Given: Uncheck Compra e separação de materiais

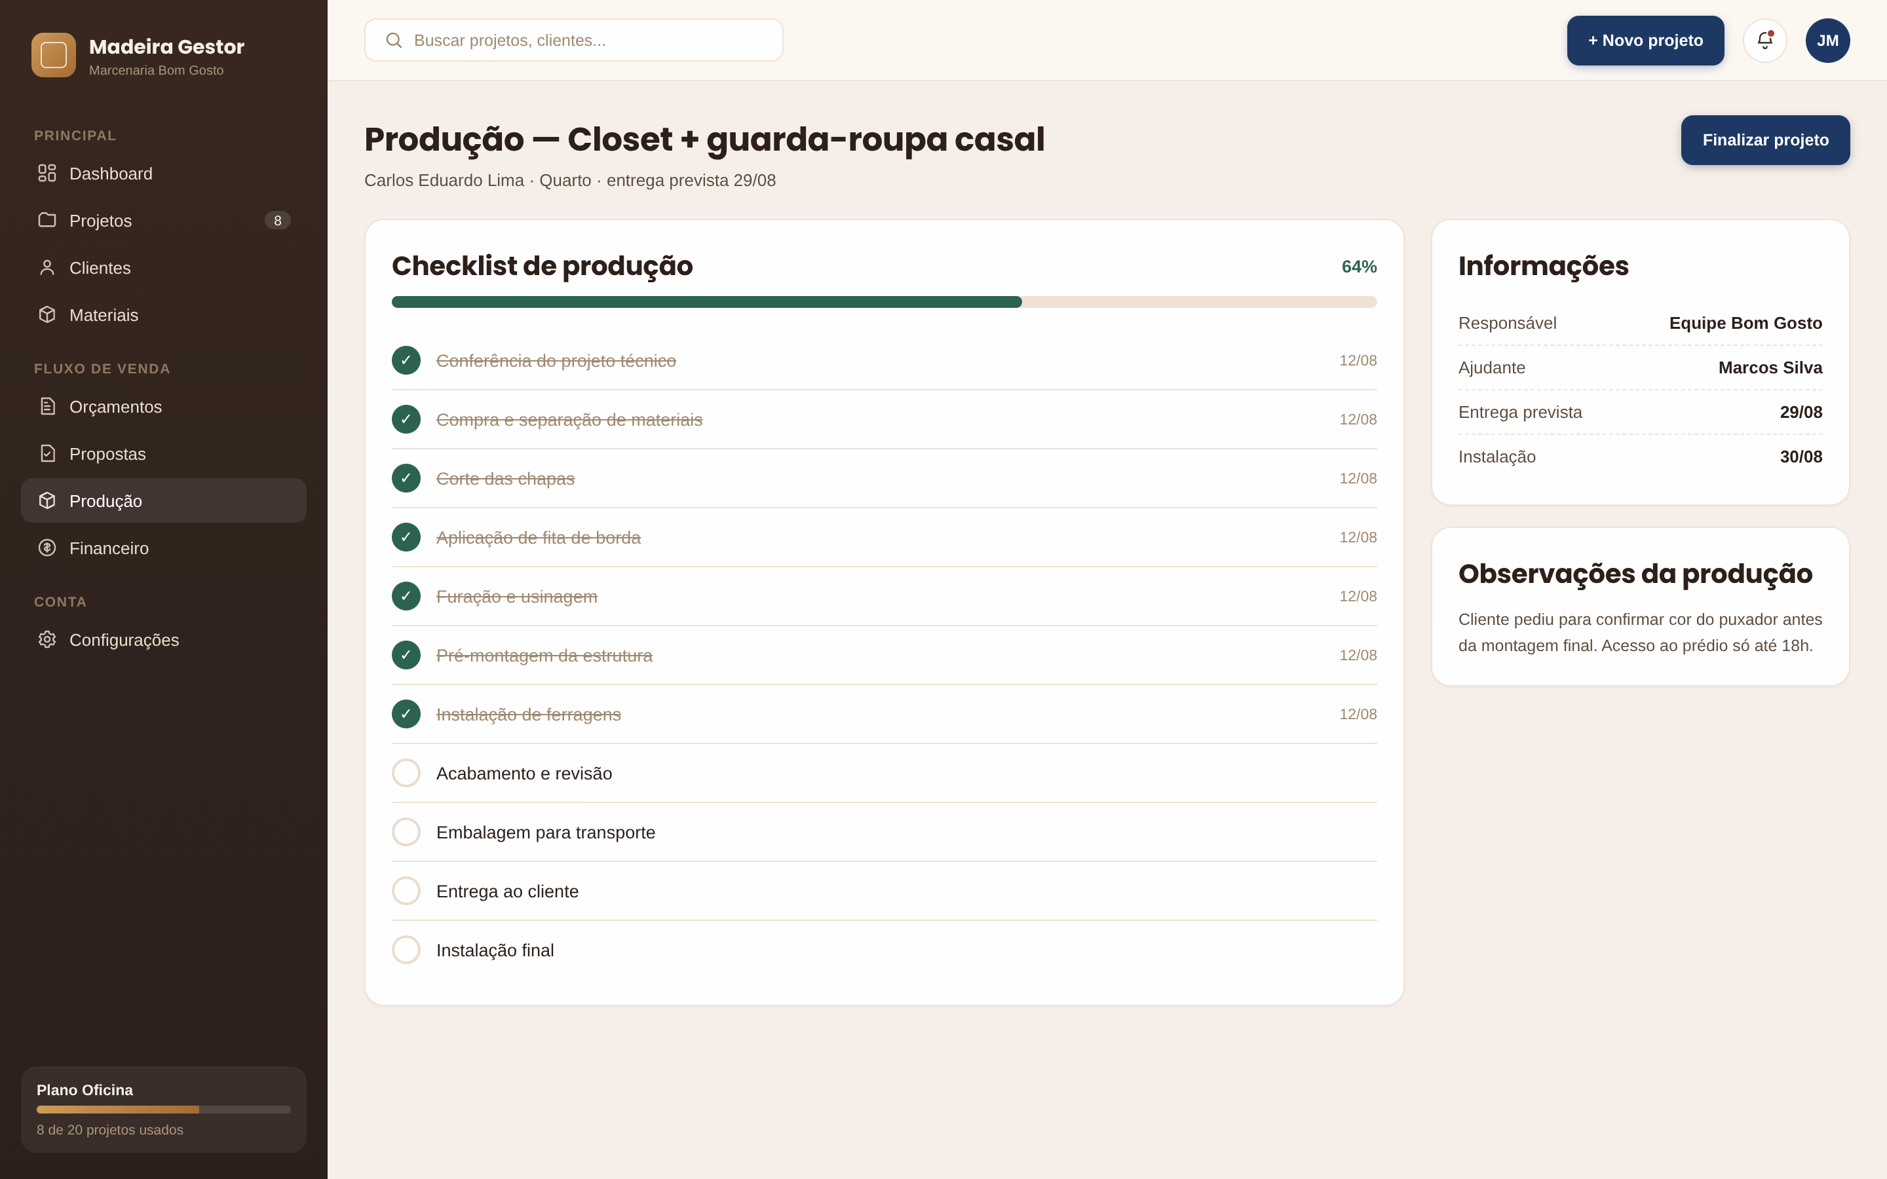Looking at the screenshot, I should point(406,419).
